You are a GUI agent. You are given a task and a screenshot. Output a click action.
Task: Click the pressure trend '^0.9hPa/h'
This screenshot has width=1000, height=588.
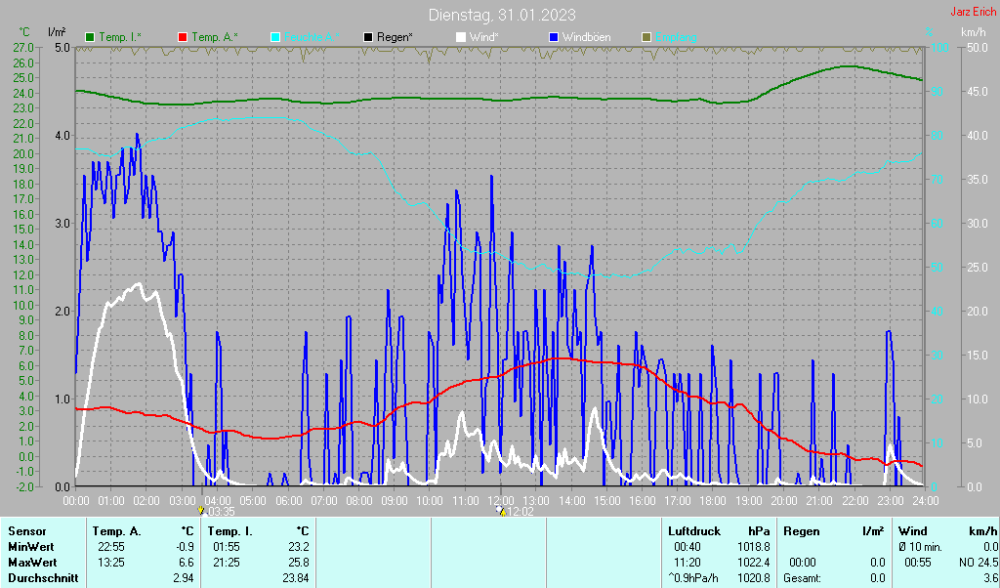[693, 578]
